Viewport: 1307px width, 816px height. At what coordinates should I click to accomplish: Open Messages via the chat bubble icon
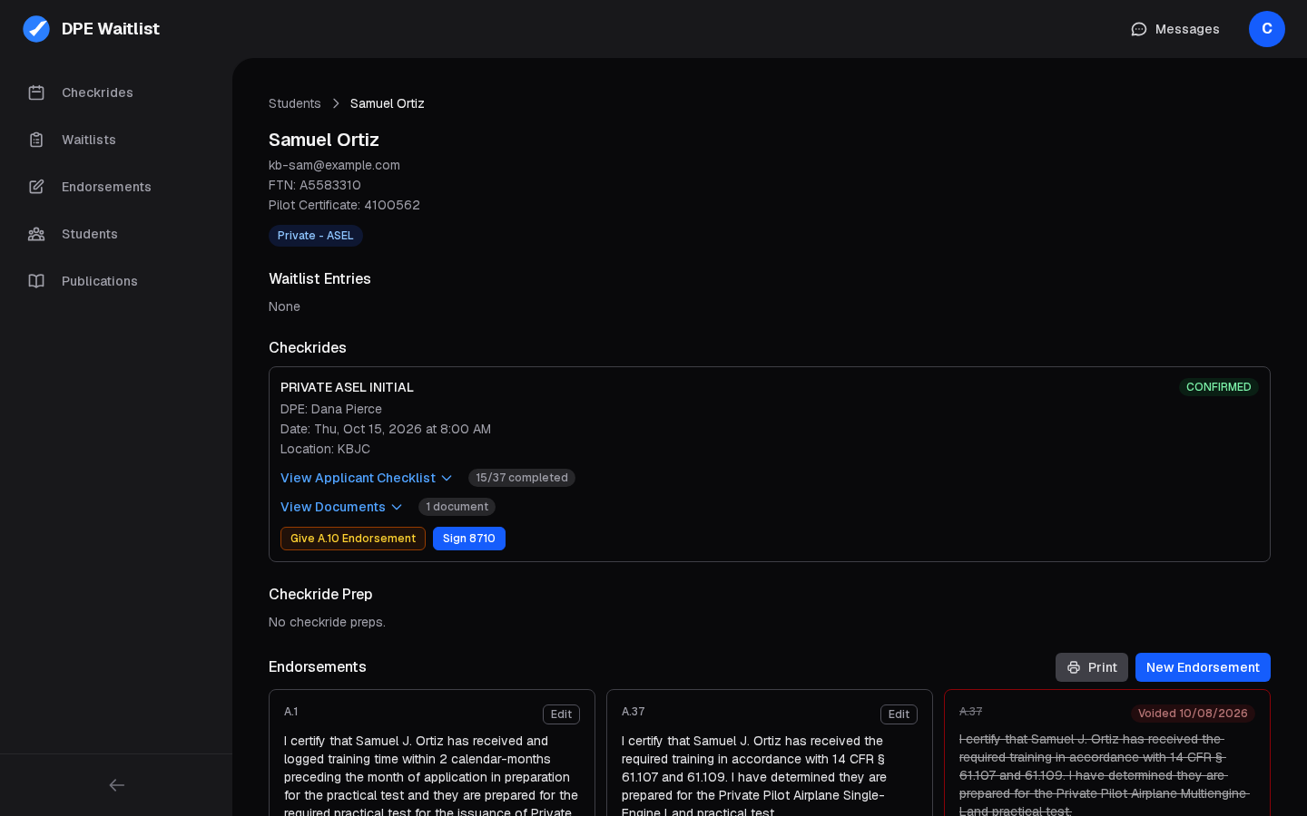(x=1139, y=29)
